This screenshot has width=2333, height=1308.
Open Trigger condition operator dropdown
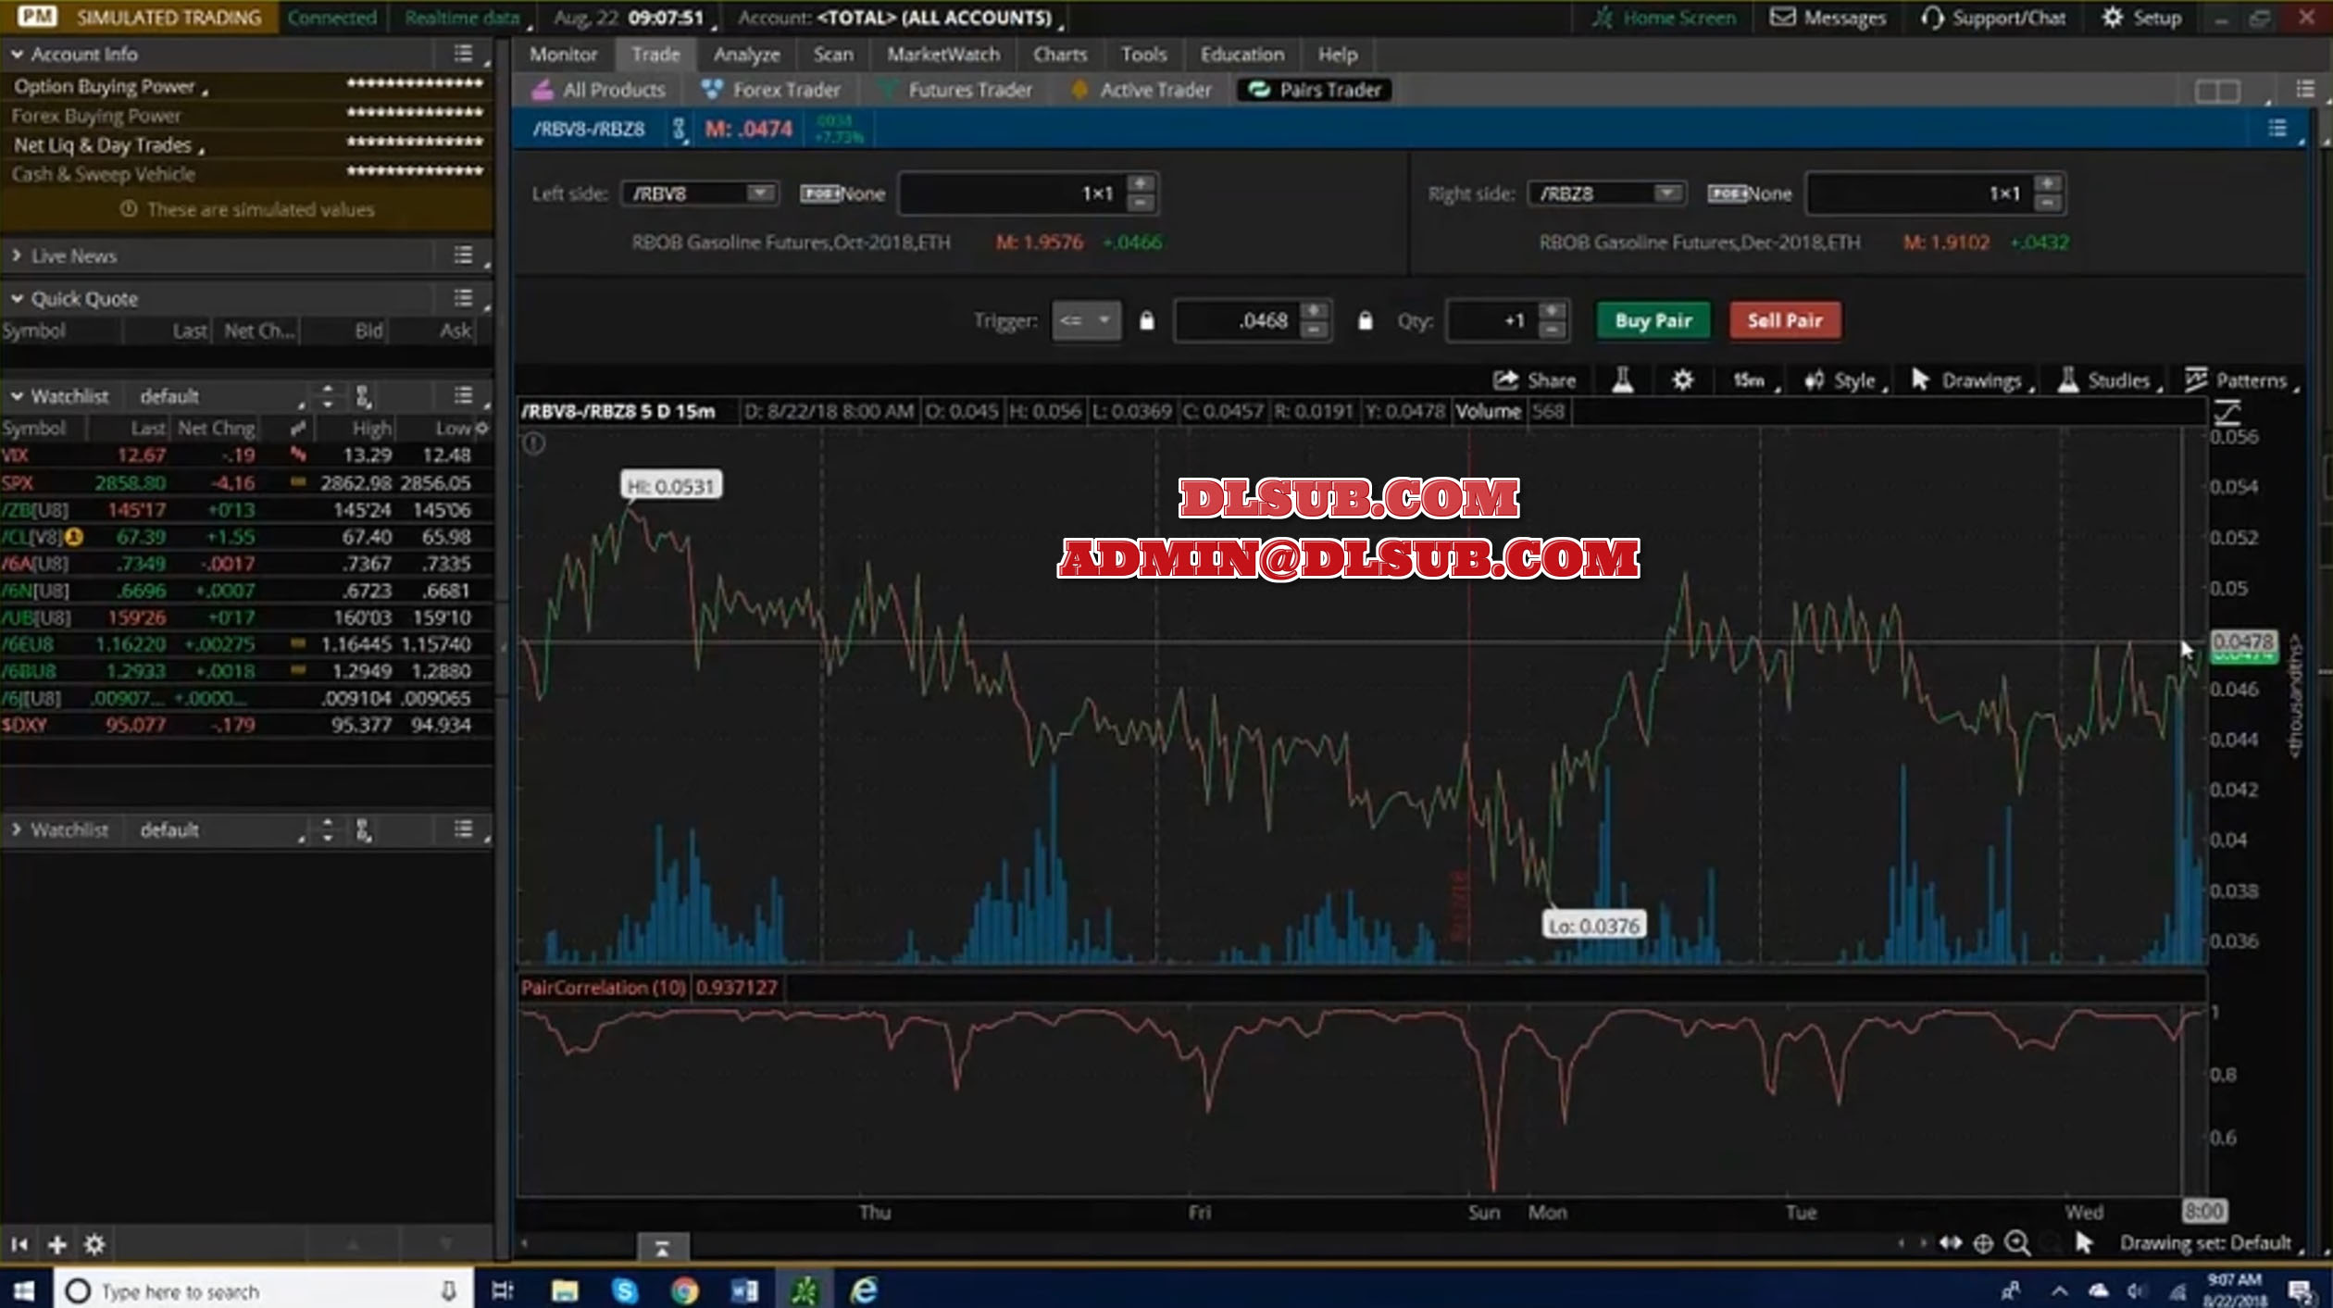[x=1086, y=321]
